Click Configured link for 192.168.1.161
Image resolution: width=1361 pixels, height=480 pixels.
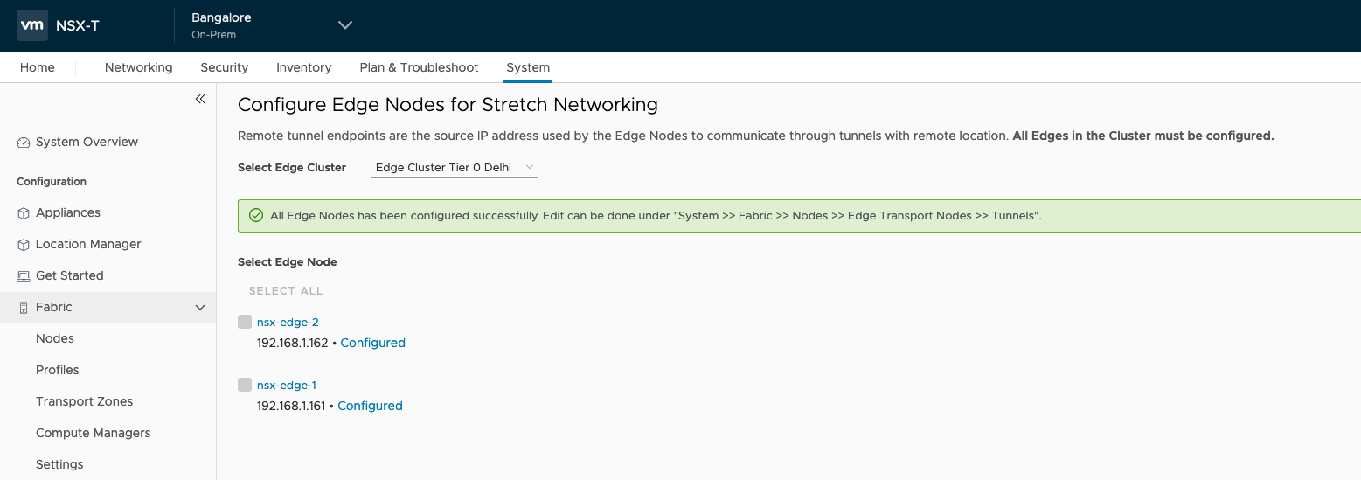coord(370,406)
